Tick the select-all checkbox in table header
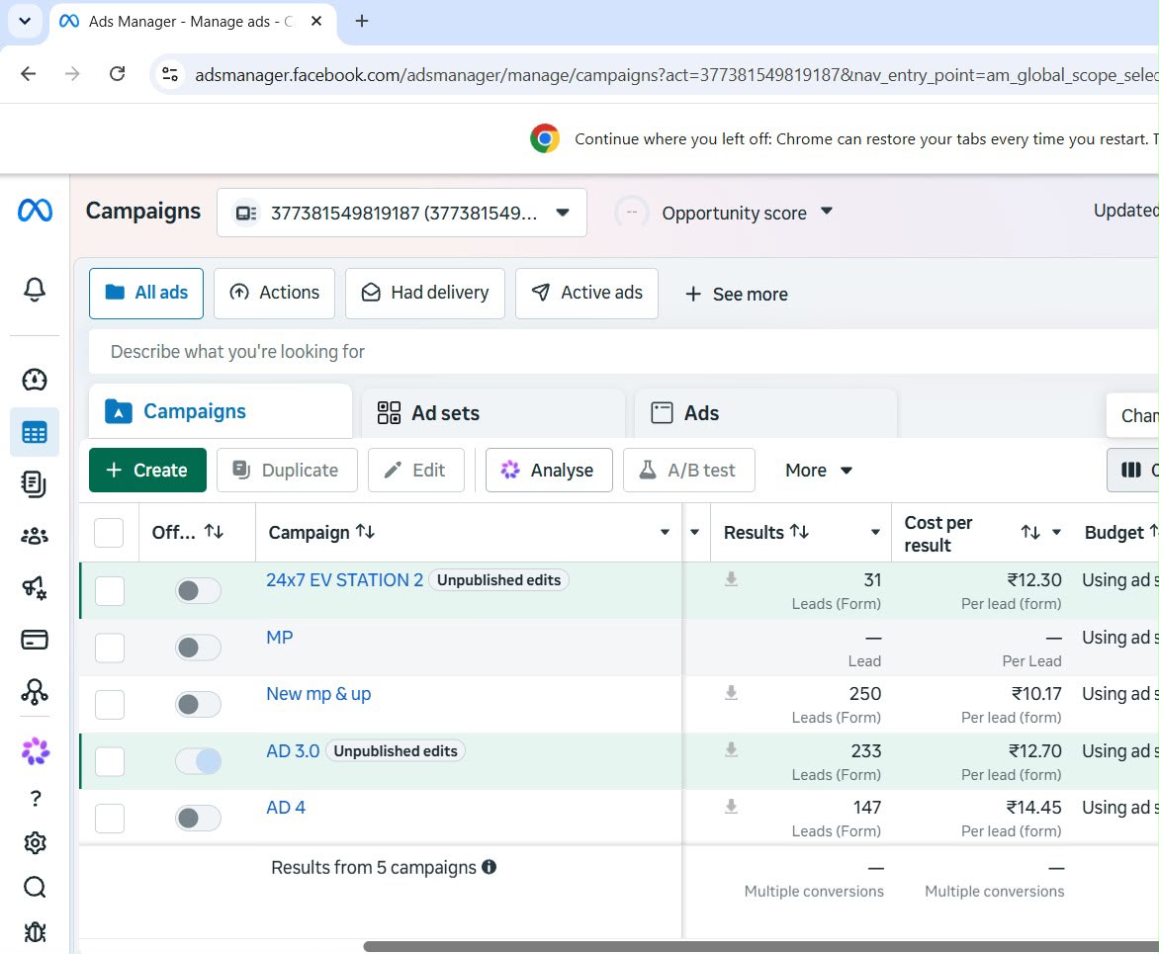The image size is (1159, 954). tap(109, 532)
